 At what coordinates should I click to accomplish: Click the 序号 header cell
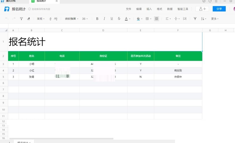tap(13, 56)
